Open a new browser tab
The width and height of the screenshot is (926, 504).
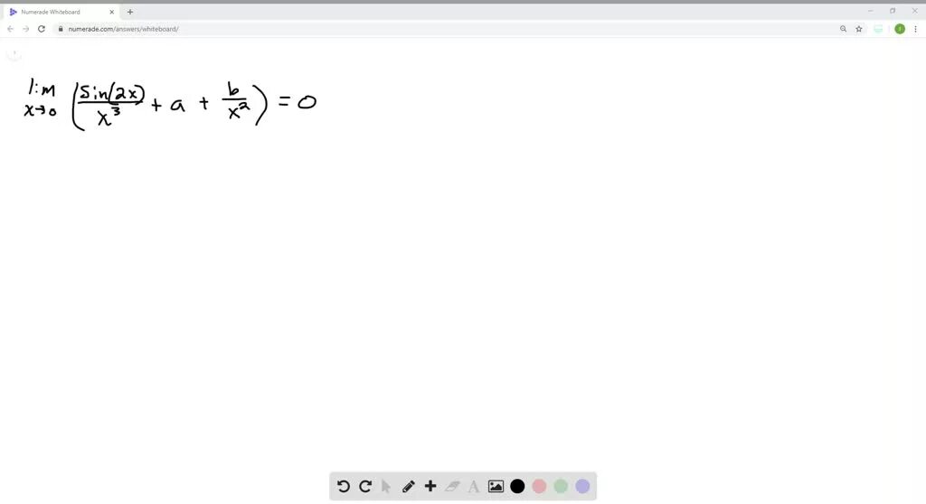pos(130,12)
